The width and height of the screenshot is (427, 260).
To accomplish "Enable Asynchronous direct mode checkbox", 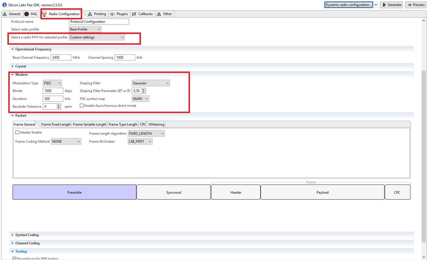I will tap(82, 106).
